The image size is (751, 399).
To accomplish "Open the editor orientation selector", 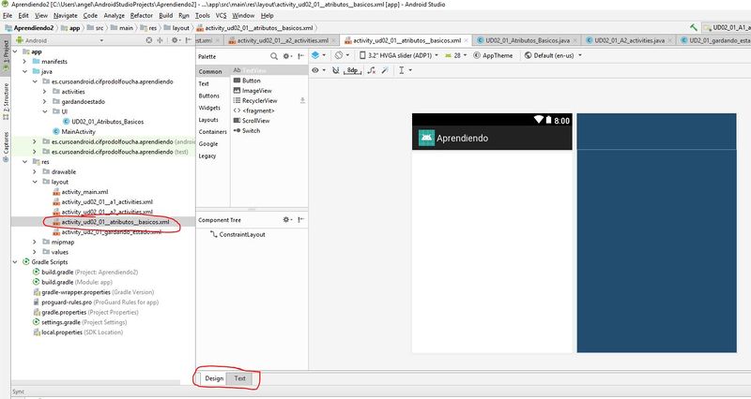I will tap(342, 55).
